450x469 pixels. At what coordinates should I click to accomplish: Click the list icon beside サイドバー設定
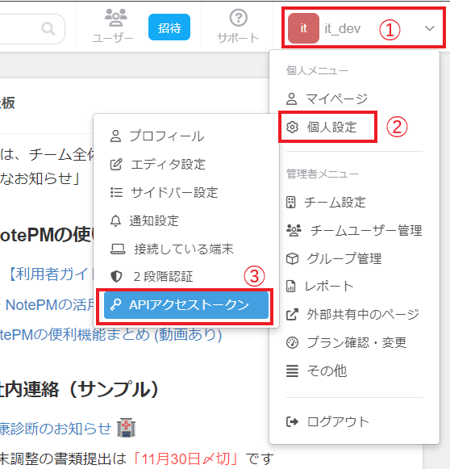(x=116, y=192)
